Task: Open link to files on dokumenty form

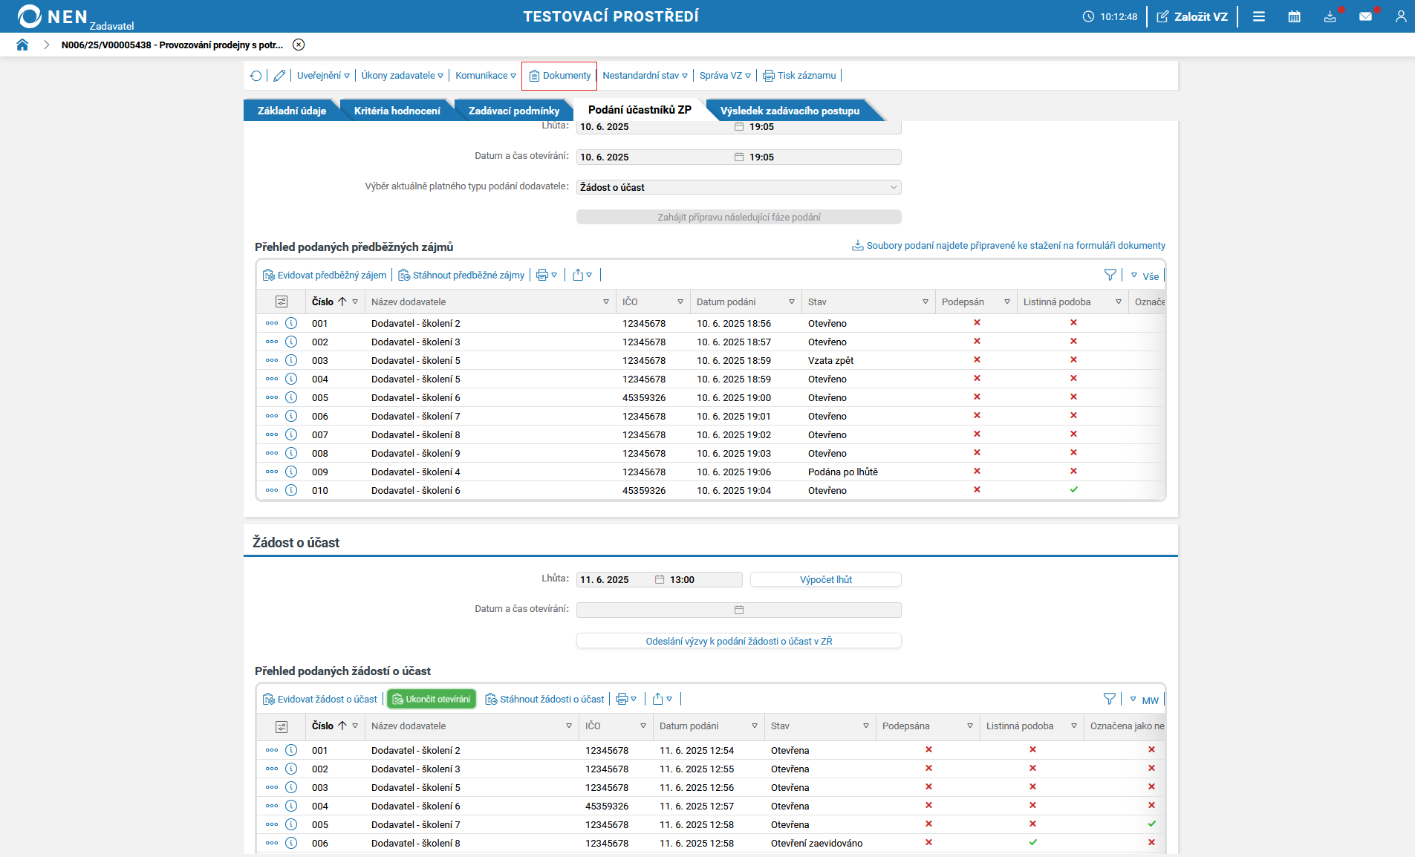Action: (1009, 246)
